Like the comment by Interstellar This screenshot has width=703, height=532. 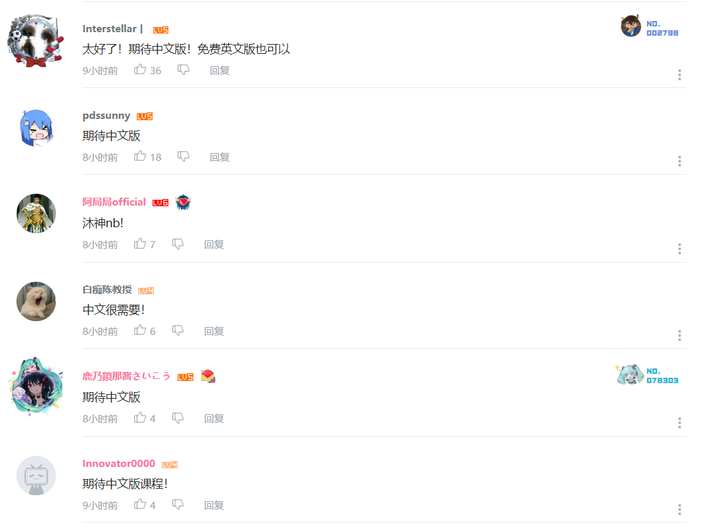click(140, 70)
